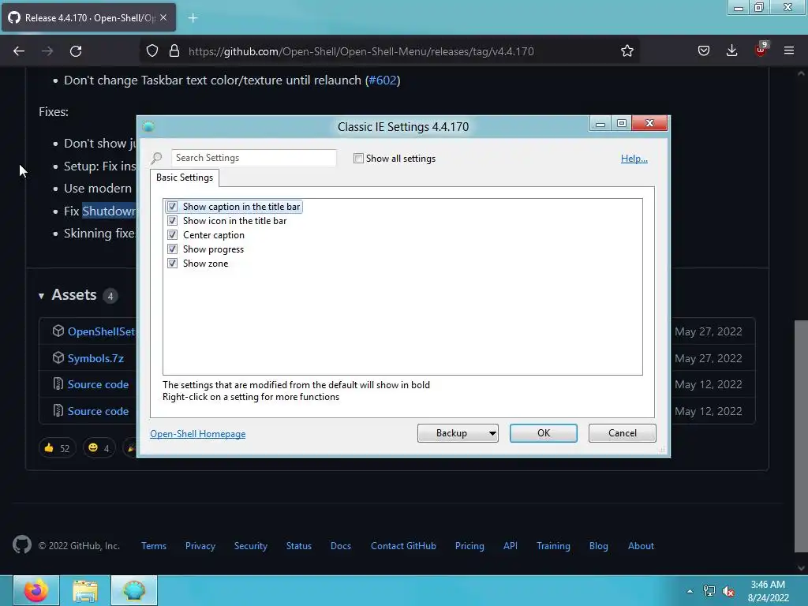Viewport: 808px width, 606px height.
Task: Download the Symbols.7z asset
Action: [95, 359]
